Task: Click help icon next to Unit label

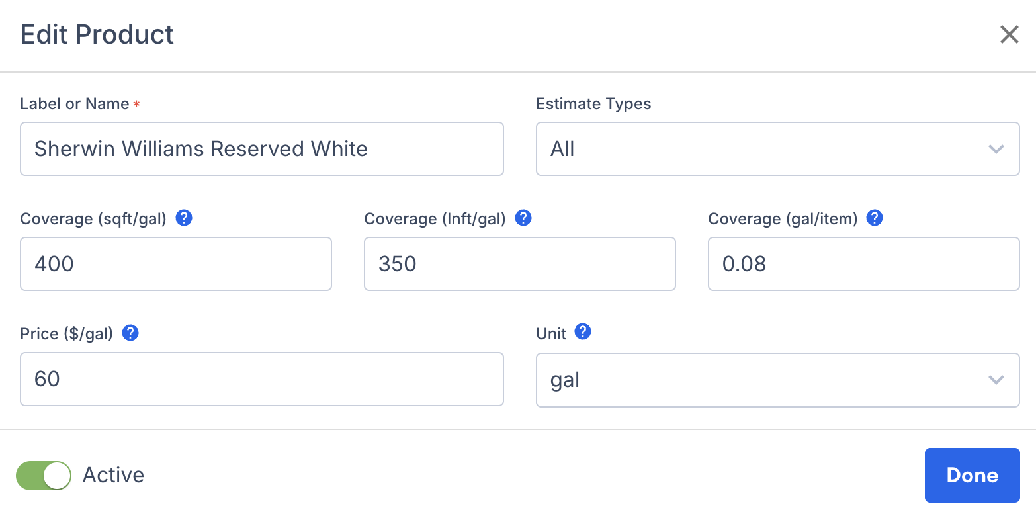Action: coord(582,331)
